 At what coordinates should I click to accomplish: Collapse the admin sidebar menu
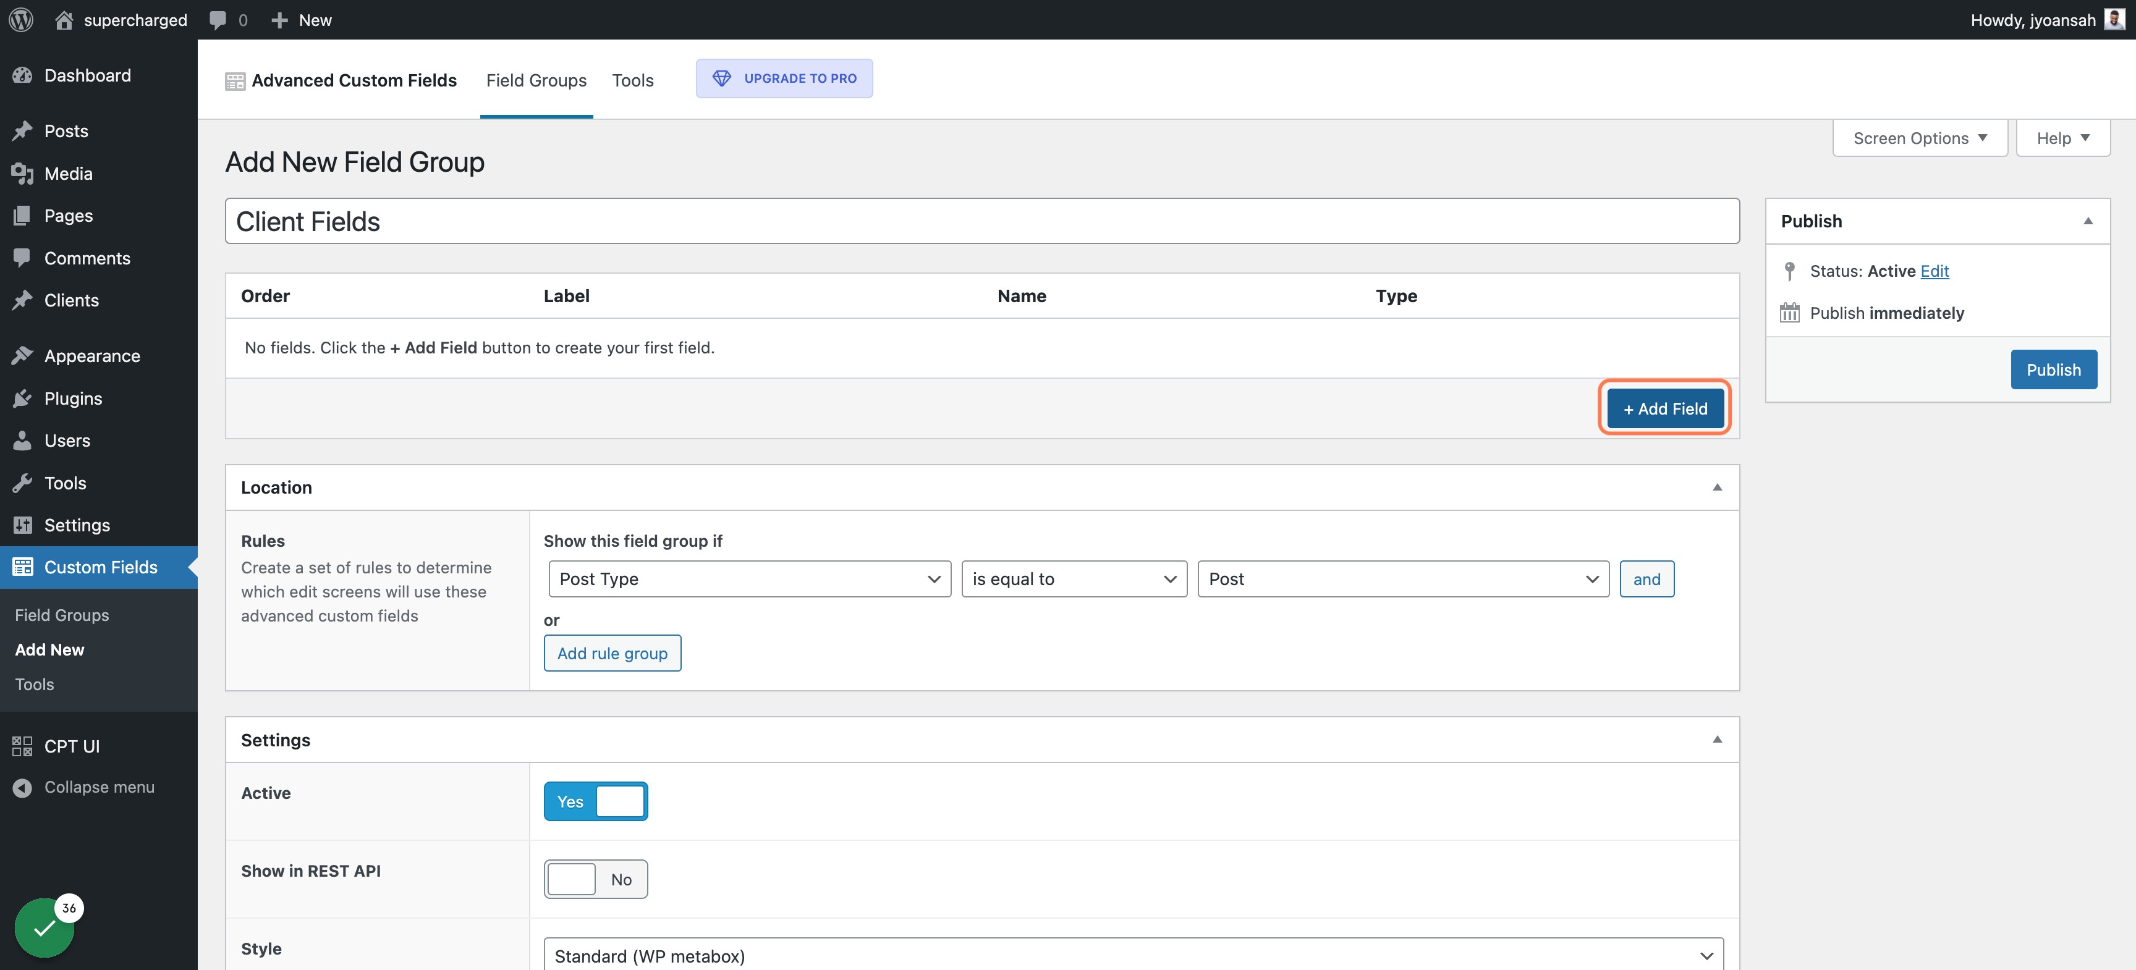tap(99, 787)
